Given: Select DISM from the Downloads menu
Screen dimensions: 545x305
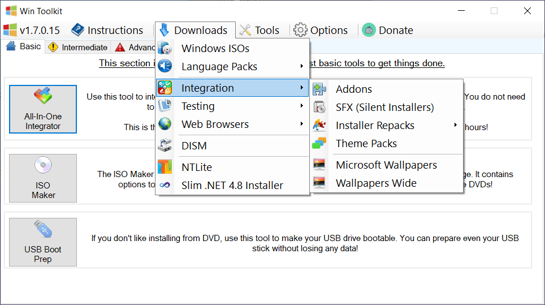Looking at the screenshot, I should tap(232, 145).
